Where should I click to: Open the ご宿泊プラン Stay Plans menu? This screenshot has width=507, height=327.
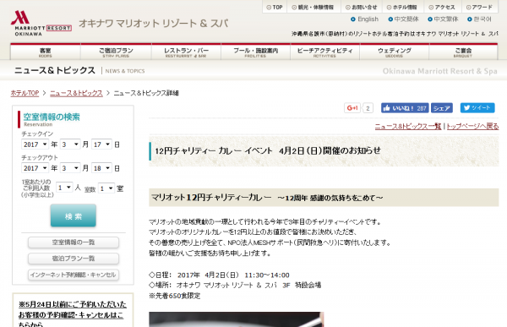(116, 52)
